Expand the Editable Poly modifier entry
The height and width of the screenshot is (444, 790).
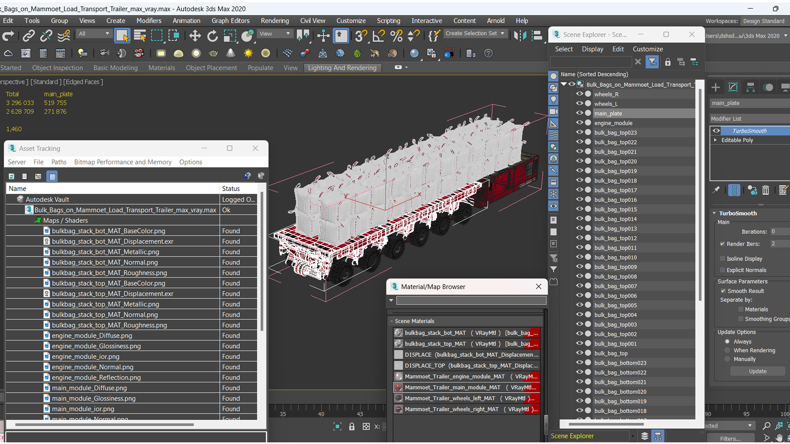[x=716, y=140]
